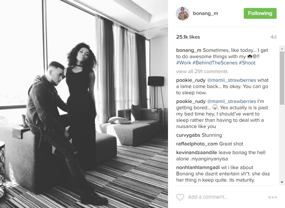
Task: Open first @mamii_strawberries mention link
Action: coord(231,80)
